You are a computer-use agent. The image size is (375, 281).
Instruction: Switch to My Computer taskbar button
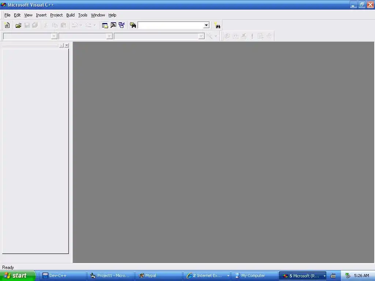coord(255,276)
